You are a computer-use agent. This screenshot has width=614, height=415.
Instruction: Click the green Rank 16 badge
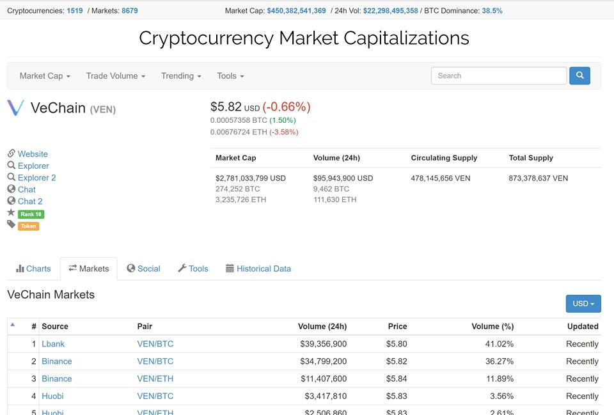click(x=31, y=214)
